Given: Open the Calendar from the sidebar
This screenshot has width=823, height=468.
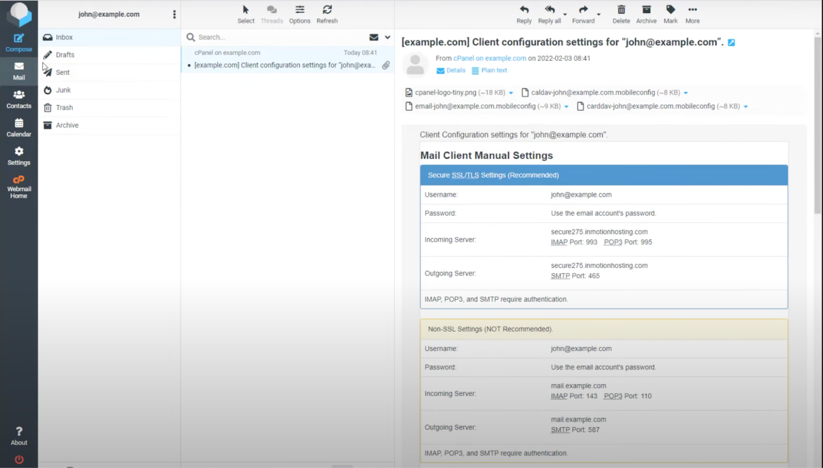Looking at the screenshot, I should point(19,127).
